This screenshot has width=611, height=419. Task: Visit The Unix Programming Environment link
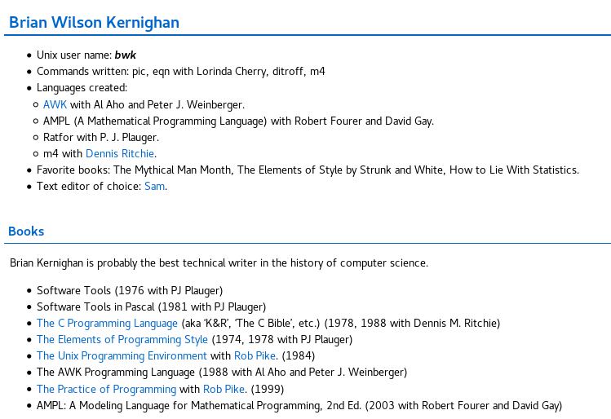pyautogui.click(x=122, y=355)
